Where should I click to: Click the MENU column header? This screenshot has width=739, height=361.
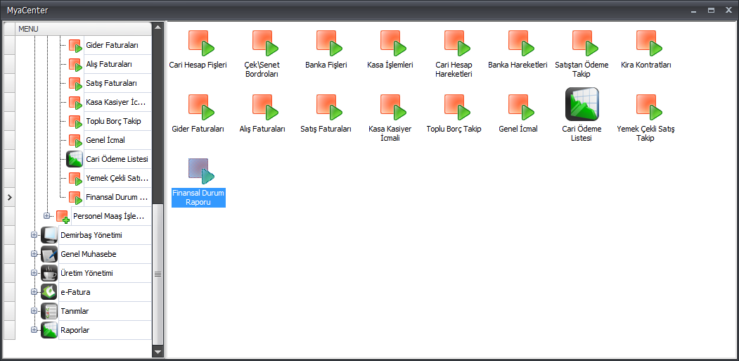pos(84,29)
